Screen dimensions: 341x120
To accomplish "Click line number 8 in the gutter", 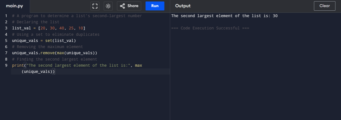I will point(6,59).
